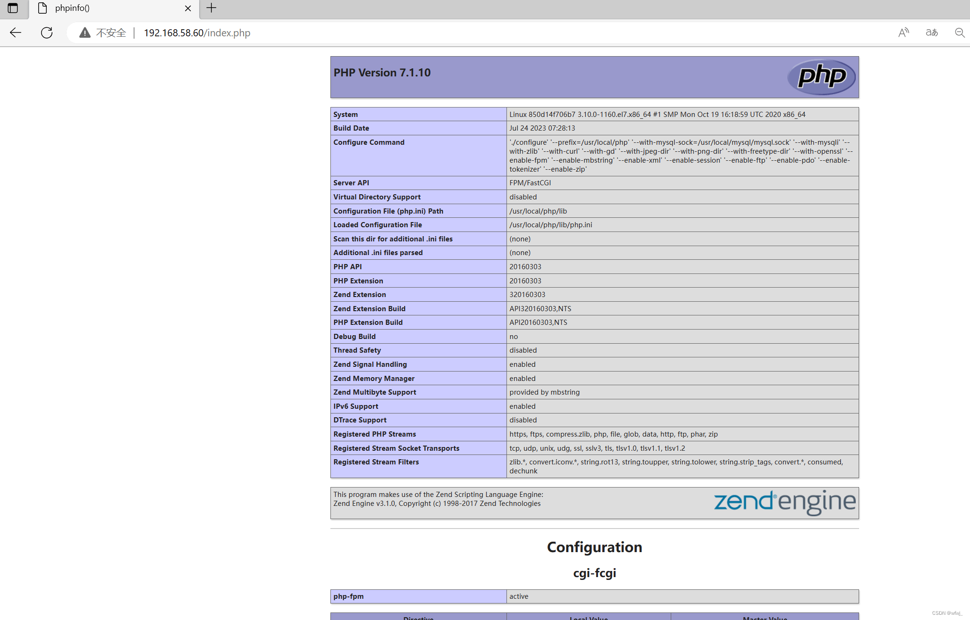Click the Jul 24 2023 07:28:13 value
Screen dimensions: 970x620
click(542, 128)
